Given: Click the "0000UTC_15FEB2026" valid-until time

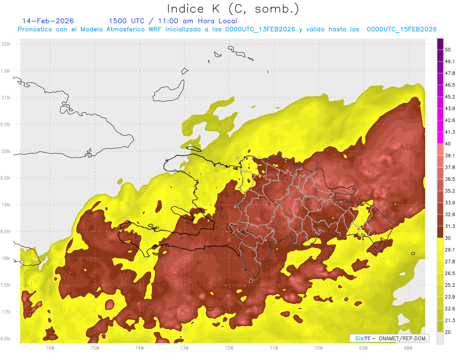Looking at the screenshot, I should tap(402, 29).
